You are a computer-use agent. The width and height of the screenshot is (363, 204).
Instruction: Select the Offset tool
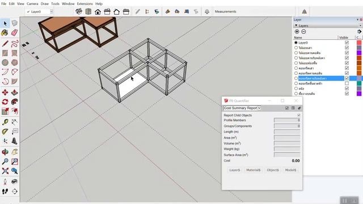coord(15,111)
